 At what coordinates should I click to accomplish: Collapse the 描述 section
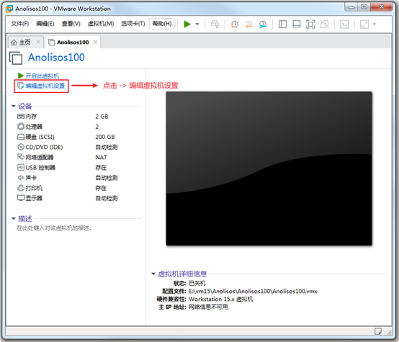tap(14, 218)
